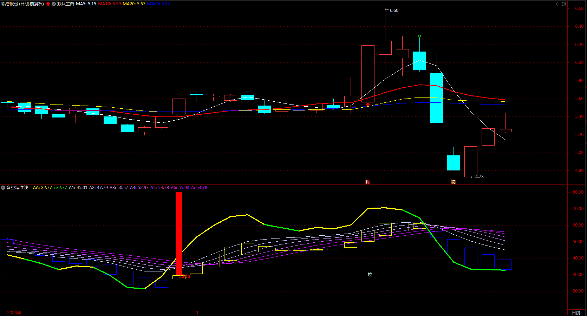
Task: Click the 凯恩股份 (日线.前复权) title
Action: 22,4
